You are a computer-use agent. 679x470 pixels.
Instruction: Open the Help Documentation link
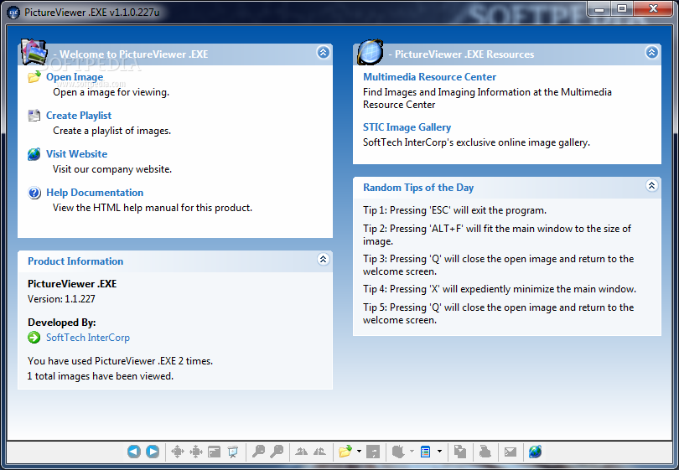(95, 193)
